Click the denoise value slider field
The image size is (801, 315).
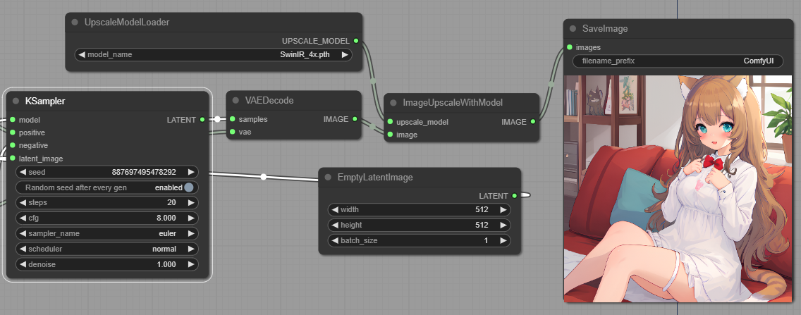point(106,264)
